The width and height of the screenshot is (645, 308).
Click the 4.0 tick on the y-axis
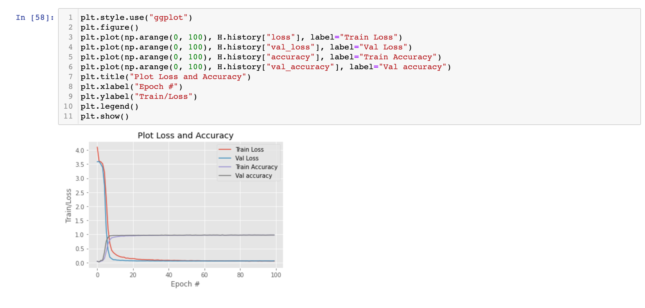pos(79,150)
